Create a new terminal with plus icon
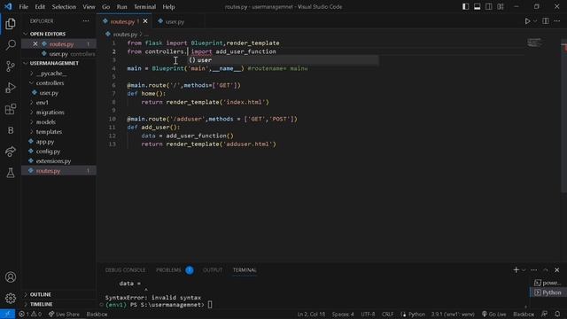 (516, 270)
